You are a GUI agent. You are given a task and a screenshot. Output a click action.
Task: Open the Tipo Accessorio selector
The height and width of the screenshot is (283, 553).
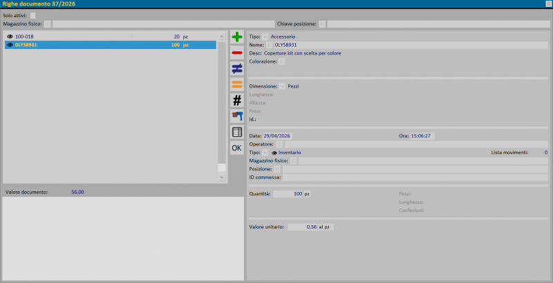click(x=265, y=36)
